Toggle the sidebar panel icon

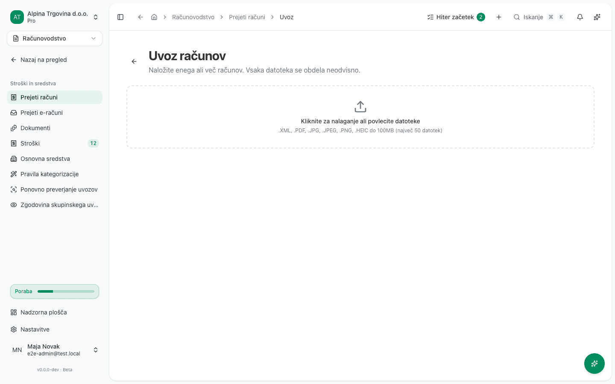(120, 17)
